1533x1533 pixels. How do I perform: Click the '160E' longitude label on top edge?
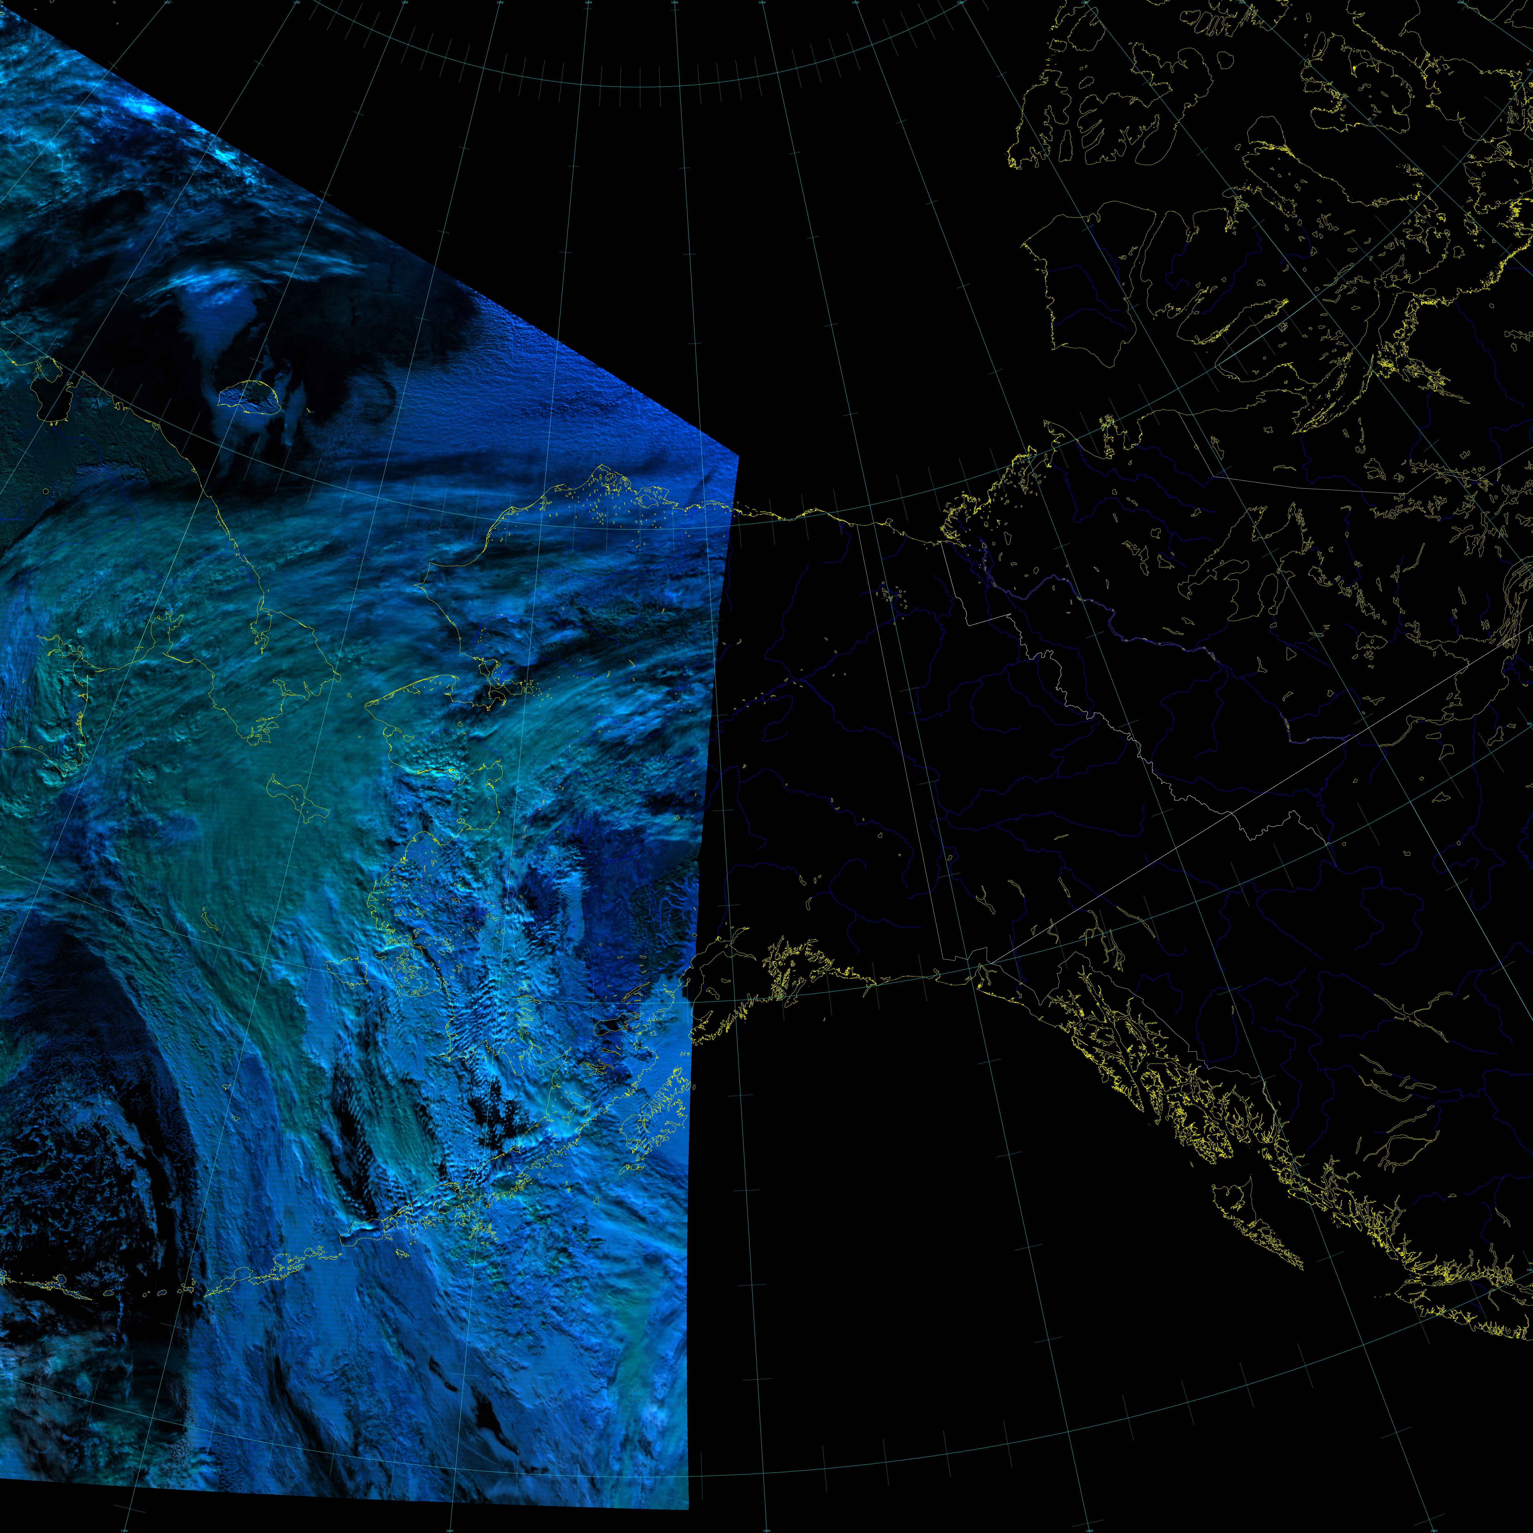pyautogui.click(x=167, y=2)
